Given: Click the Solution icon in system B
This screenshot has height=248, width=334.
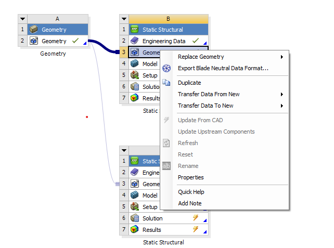Looking at the screenshot, I should tap(134, 86).
